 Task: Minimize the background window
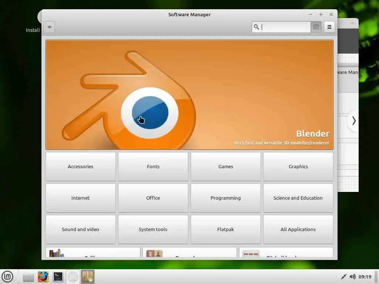(352, 23)
